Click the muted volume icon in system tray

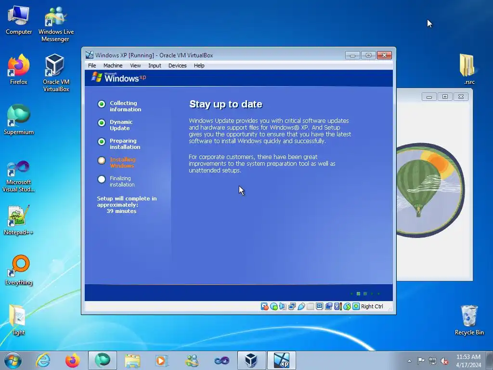coord(444,361)
